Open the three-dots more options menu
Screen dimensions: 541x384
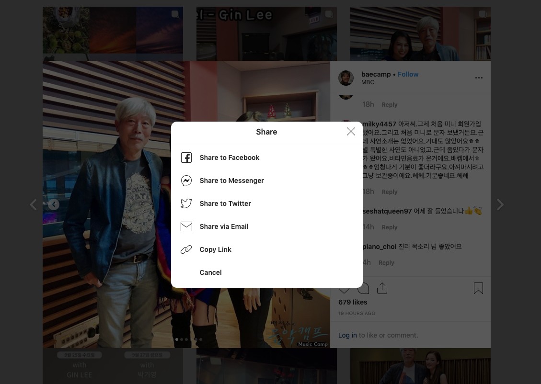[x=479, y=78]
